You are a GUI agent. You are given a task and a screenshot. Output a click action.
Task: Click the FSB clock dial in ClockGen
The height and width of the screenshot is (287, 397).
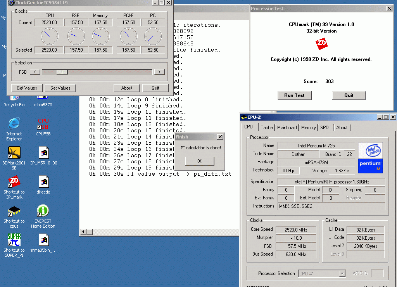(76, 36)
